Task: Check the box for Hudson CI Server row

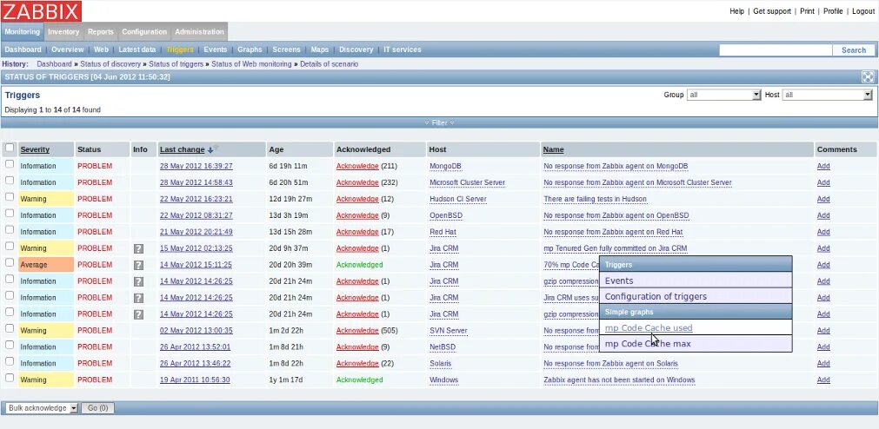Action: click(10, 196)
